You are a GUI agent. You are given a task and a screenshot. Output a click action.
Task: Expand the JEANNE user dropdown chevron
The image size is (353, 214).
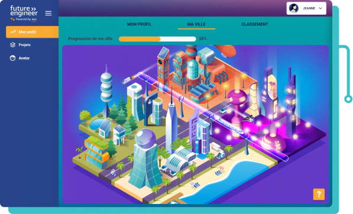click(320, 8)
